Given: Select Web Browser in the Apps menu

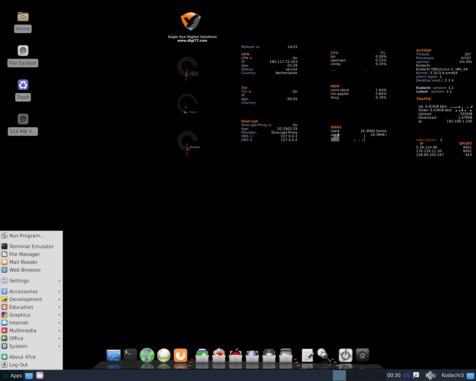Looking at the screenshot, I should point(31,270).
